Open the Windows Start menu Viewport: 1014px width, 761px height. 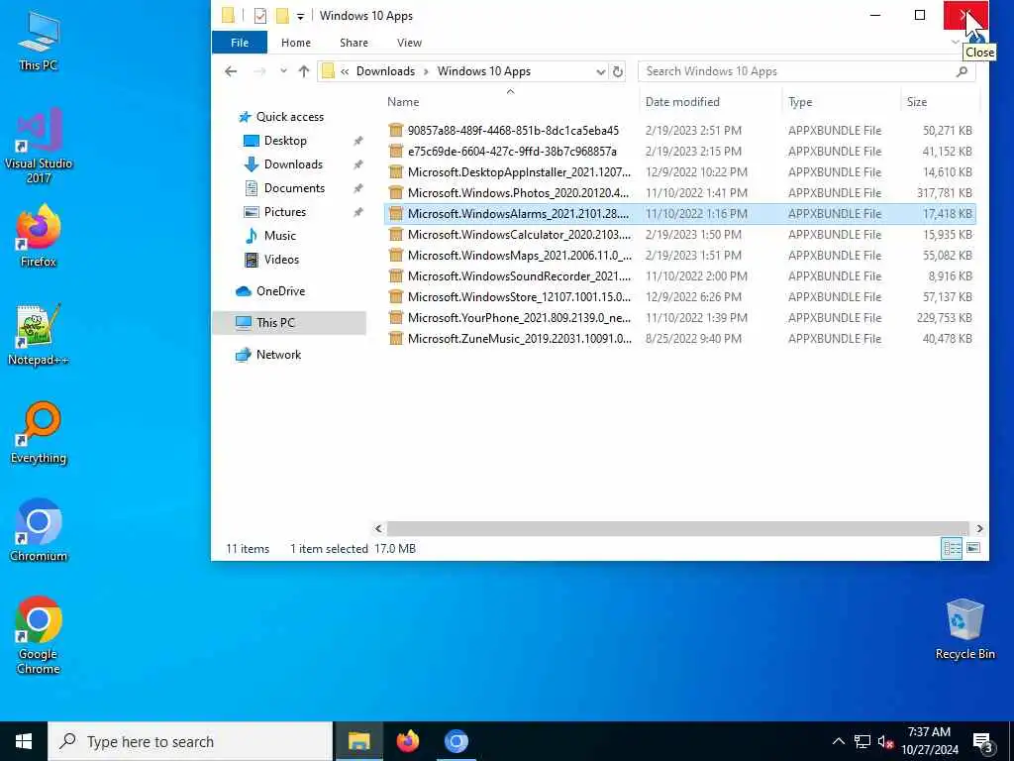point(24,741)
